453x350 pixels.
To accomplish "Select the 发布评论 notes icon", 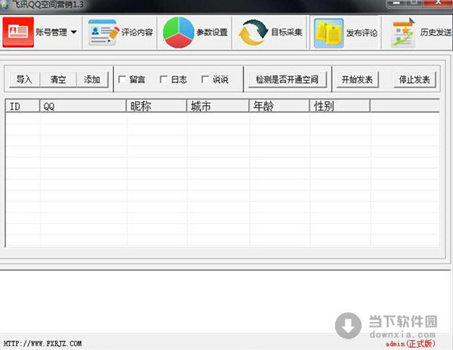I will coord(328,33).
